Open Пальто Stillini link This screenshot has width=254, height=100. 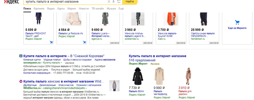(136, 91)
